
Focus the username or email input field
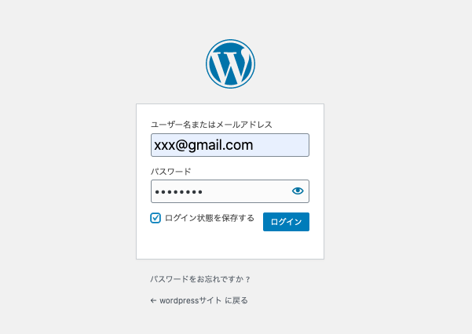pyautogui.click(x=230, y=145)
